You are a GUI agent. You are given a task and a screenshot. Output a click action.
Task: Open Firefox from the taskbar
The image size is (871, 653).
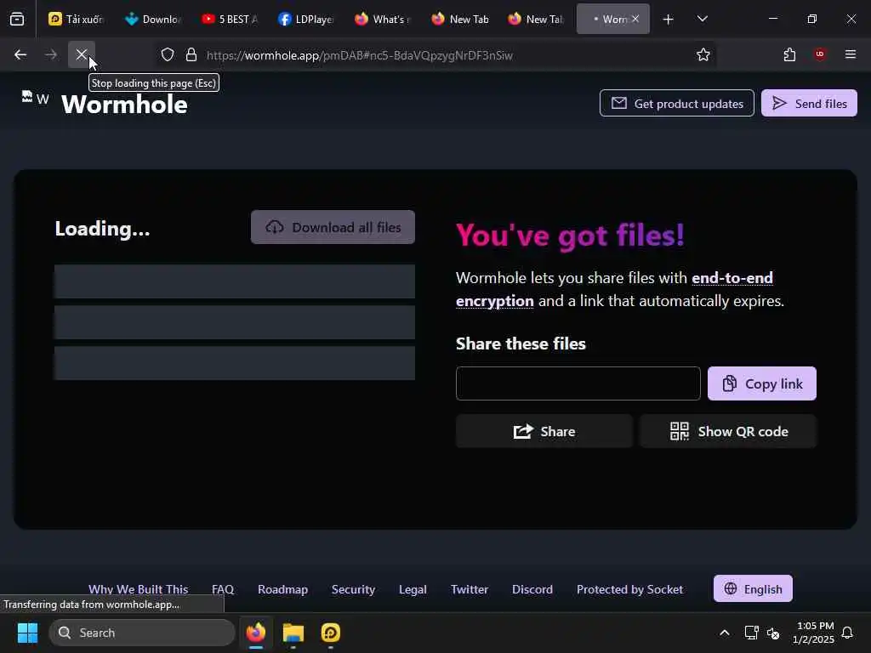(x=256, y=633)
